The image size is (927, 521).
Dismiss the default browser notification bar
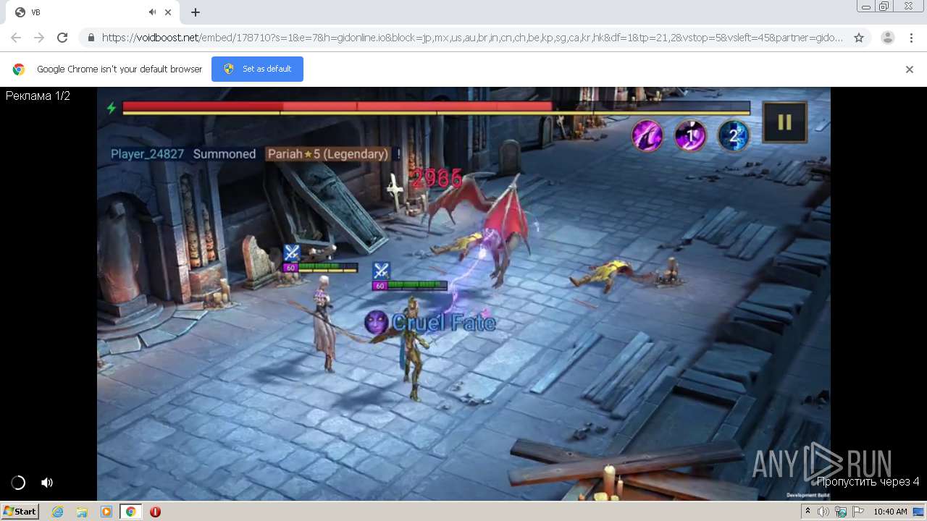pyautogui.click(x=910, y=69)
